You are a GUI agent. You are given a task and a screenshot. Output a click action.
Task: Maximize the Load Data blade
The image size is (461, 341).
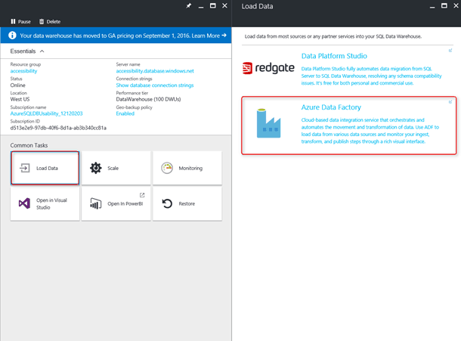[444, 6]
